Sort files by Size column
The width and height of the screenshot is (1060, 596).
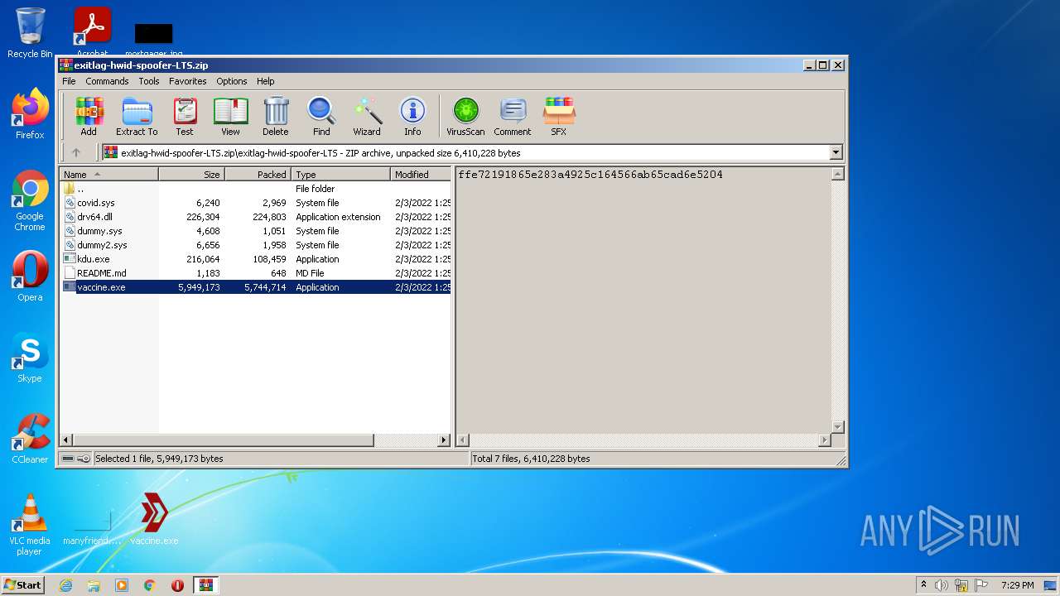[192, 175]
